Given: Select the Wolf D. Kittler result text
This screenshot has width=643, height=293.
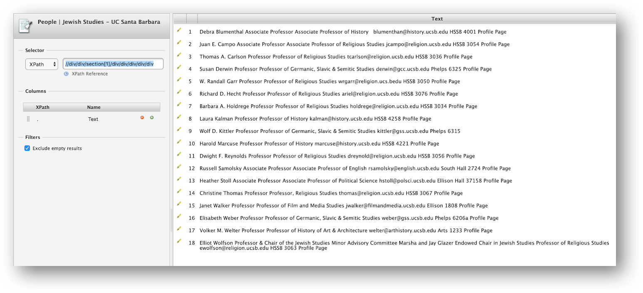Looking at the screenshot, I should [x=330, y=131].
